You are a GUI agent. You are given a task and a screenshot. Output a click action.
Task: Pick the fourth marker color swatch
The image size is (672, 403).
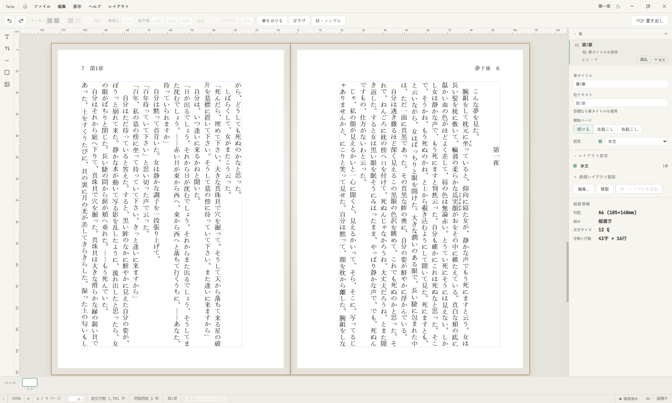(x=71, y=21)
